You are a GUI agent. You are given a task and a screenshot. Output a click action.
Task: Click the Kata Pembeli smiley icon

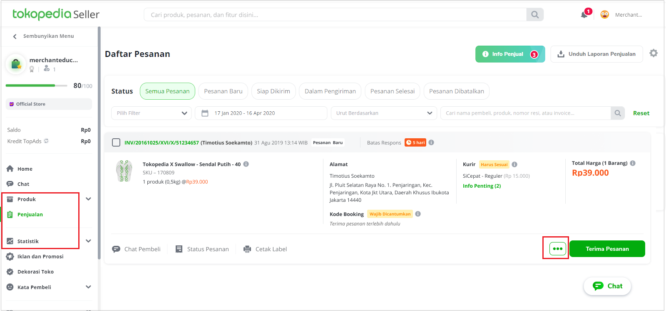click(x=10, y=287)
